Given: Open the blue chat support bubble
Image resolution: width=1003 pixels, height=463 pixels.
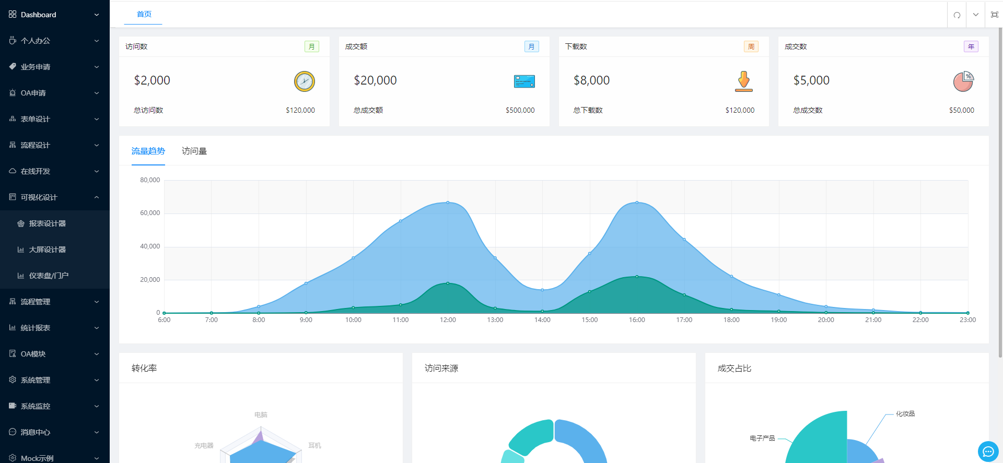Looking at the screenshot, I should pyautogui.click(x=988, y=452).
